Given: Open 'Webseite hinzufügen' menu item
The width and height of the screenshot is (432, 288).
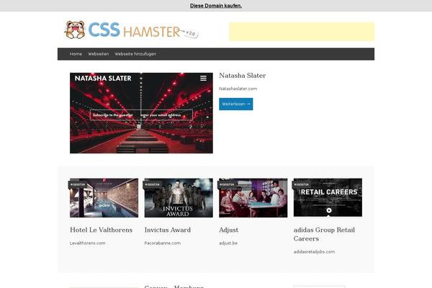Looking at the screenshot, I should pyautogui.click(x=135, y=54).
